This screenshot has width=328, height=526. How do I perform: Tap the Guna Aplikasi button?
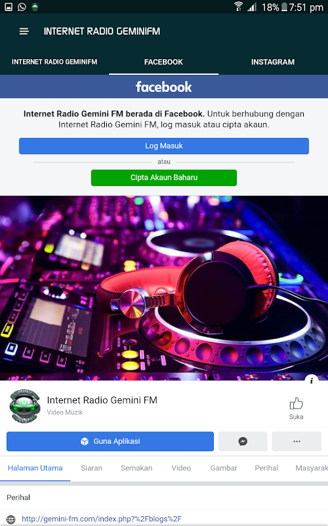point(110,441)
